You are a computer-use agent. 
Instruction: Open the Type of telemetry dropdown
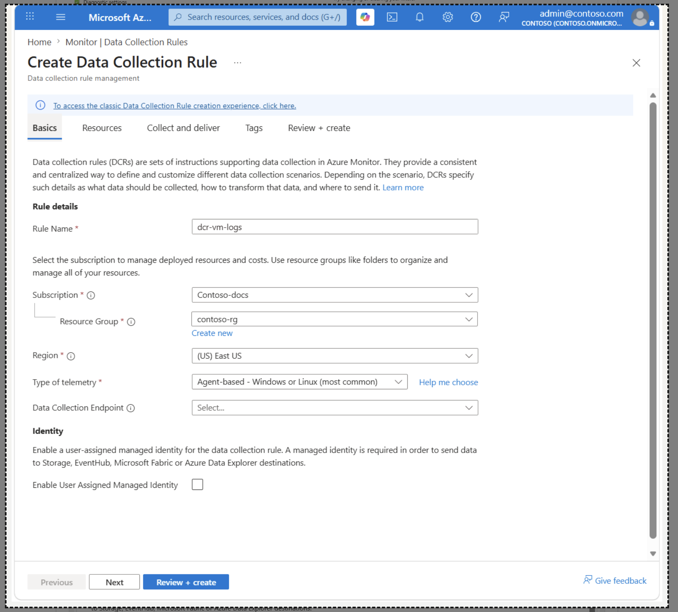[x=299, y=382]
